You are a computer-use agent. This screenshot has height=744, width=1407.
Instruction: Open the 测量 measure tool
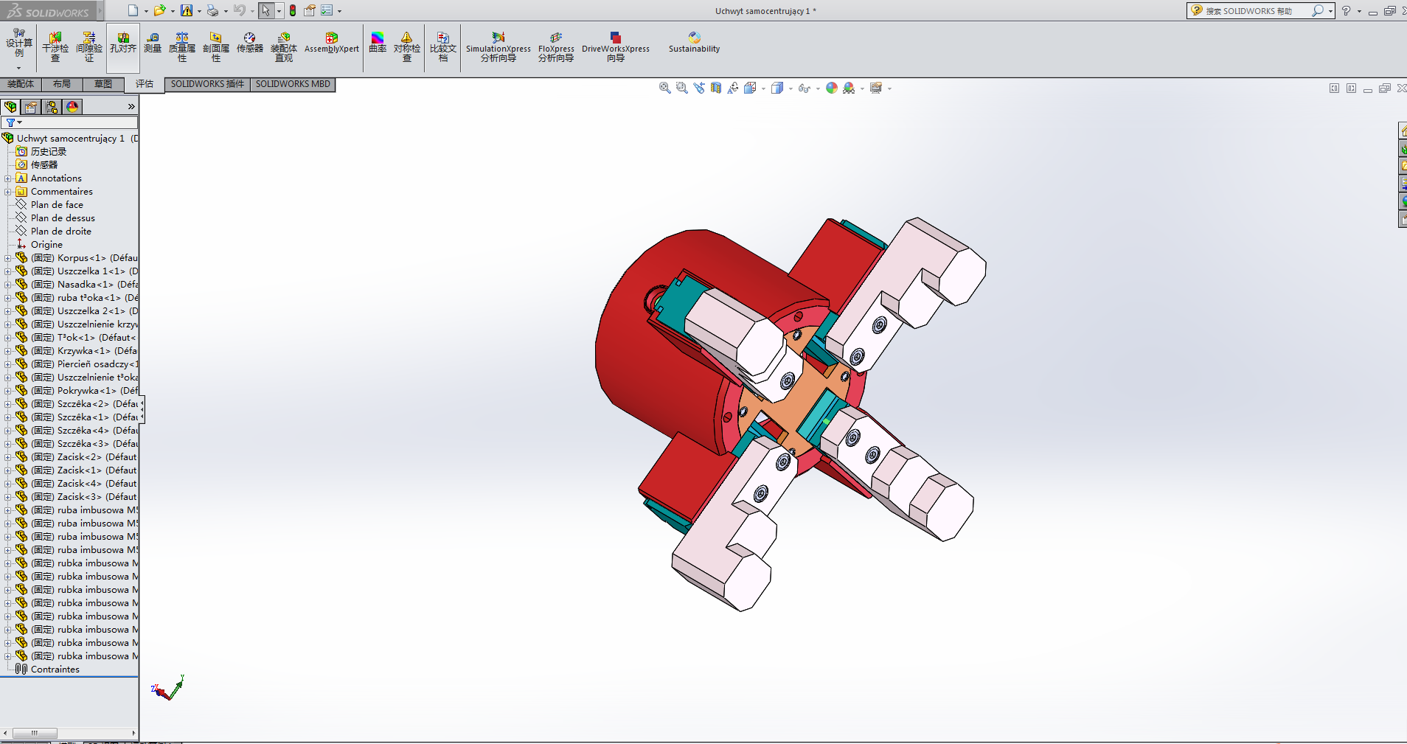(153, 43)
